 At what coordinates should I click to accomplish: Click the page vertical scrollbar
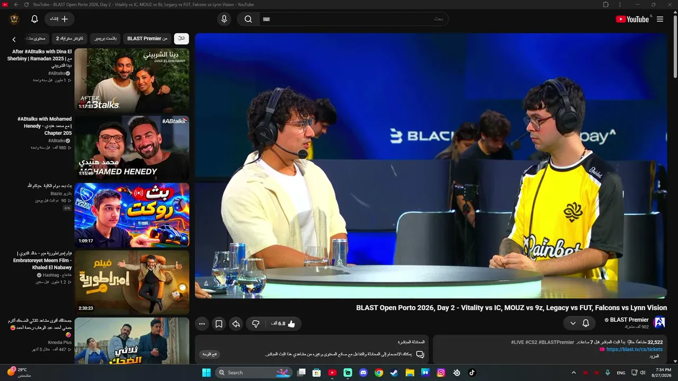pos(675,48)
